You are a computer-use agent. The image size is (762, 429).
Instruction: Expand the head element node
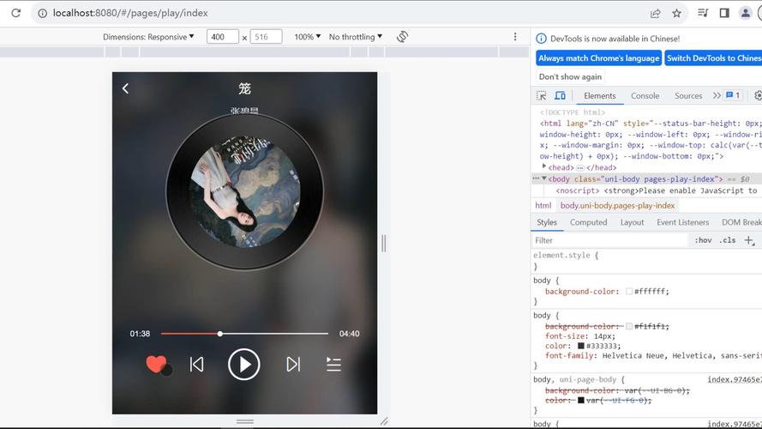pos(543,166)
